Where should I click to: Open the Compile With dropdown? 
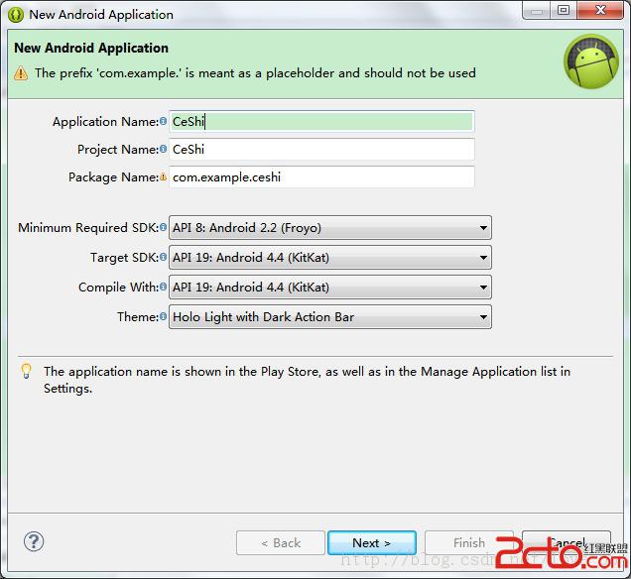point(330,288)
